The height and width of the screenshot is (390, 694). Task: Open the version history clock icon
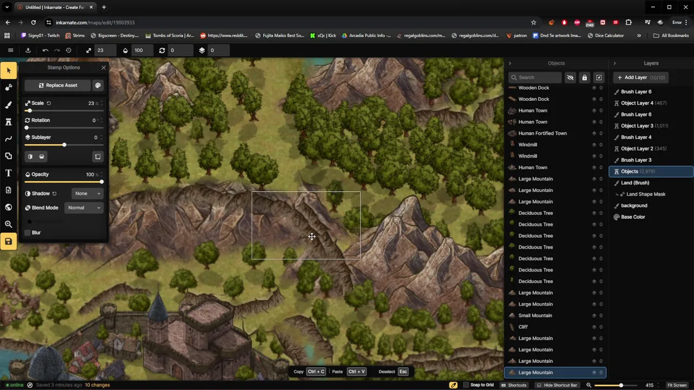point(68,50)
